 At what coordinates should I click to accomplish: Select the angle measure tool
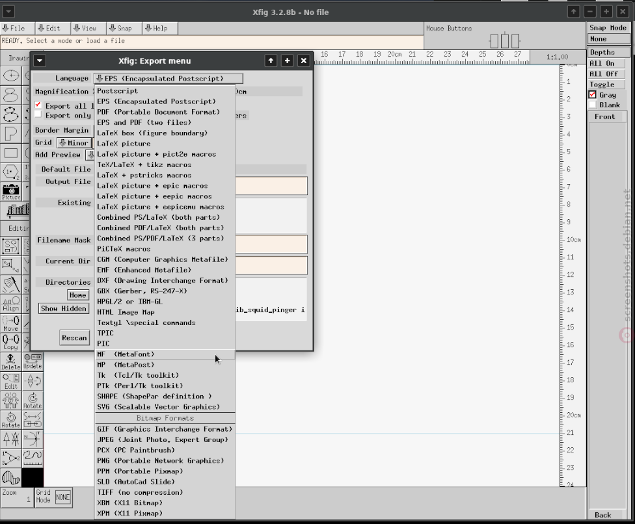pyautogui.click(x=11, y=458)
